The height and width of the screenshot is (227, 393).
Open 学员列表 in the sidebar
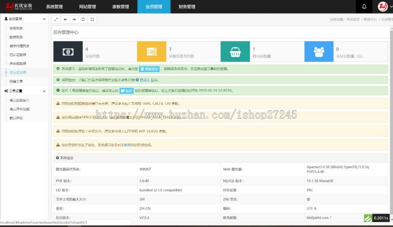pyautogui.click(x=16, y=28)
